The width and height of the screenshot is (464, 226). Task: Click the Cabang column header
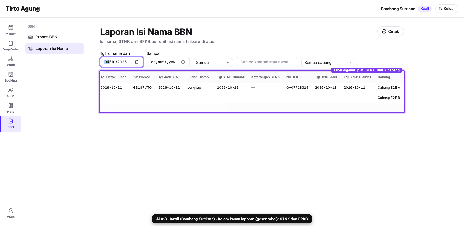[384, 77]
